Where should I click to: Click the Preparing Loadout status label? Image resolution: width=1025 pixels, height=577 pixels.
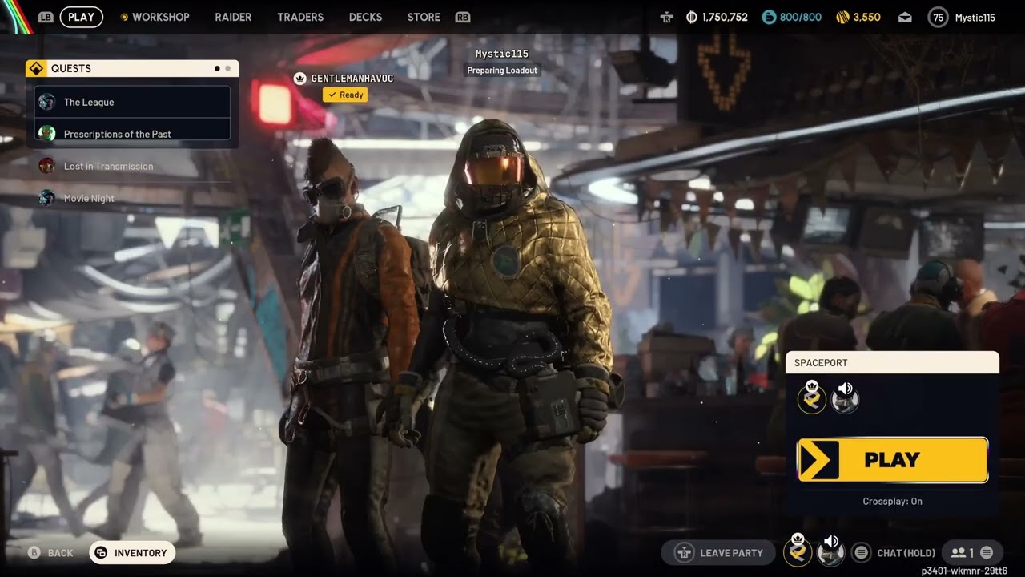point(502,71)
